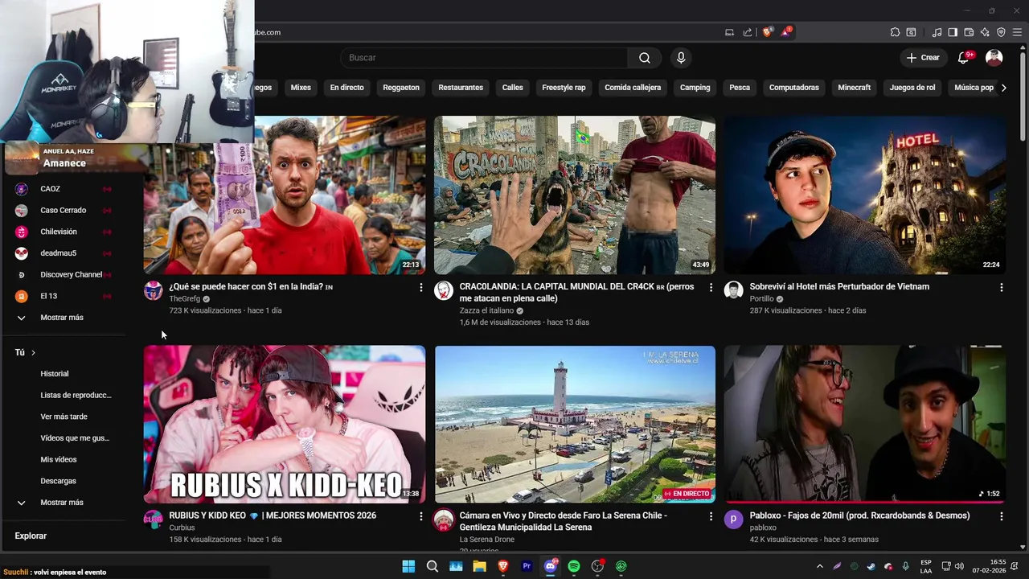The height and width of the screenshot is (579, 1029).
Task: Open options for India $1 video
Action: 420,287
